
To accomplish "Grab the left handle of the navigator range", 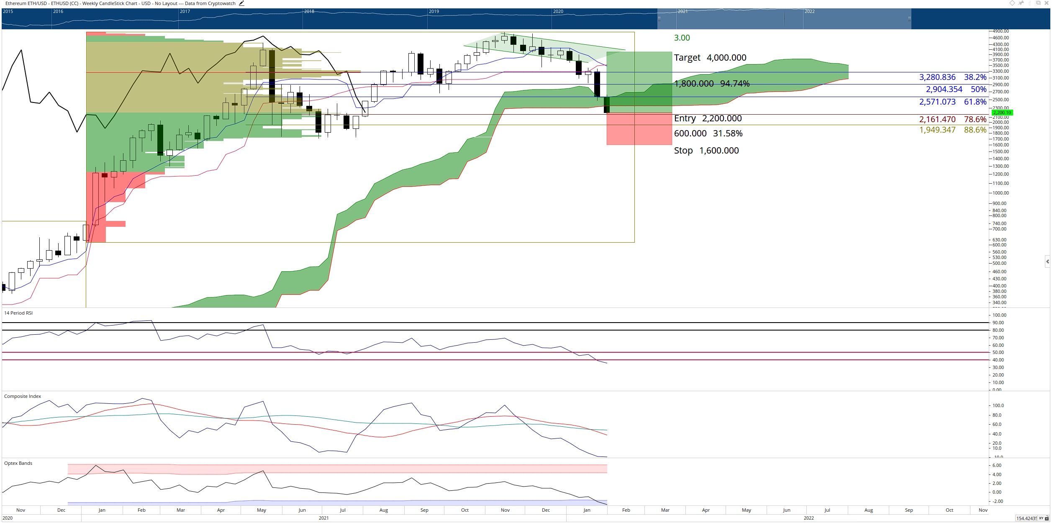I will pos(659,19).
